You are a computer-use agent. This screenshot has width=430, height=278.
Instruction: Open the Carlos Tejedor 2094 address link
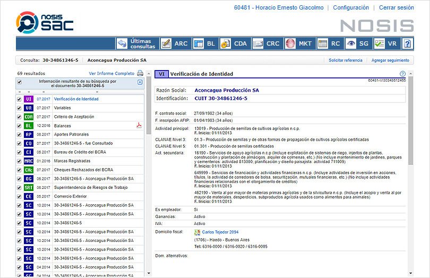[220, 232]
